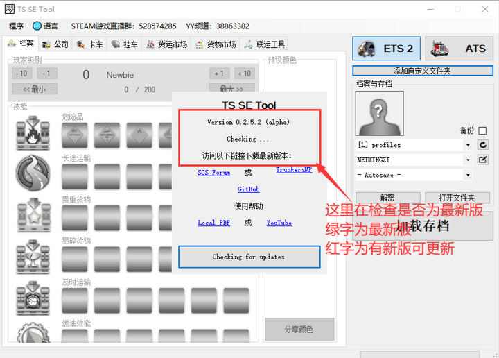
Task: Click the profile avatar placeholder
Action: (379, 113)
